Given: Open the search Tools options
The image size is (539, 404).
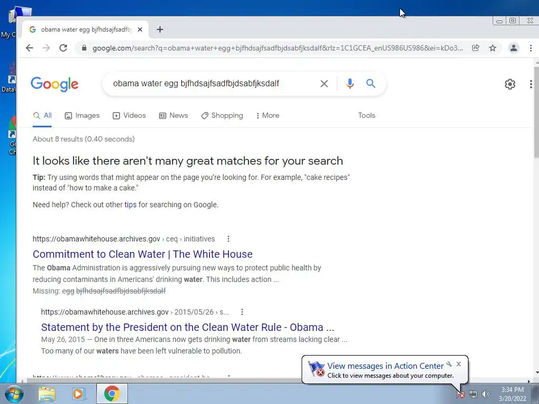Looking at the screenshot, I should click(366, 116).
